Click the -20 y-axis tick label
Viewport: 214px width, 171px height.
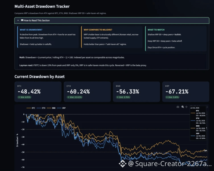[x=23, y=129]
